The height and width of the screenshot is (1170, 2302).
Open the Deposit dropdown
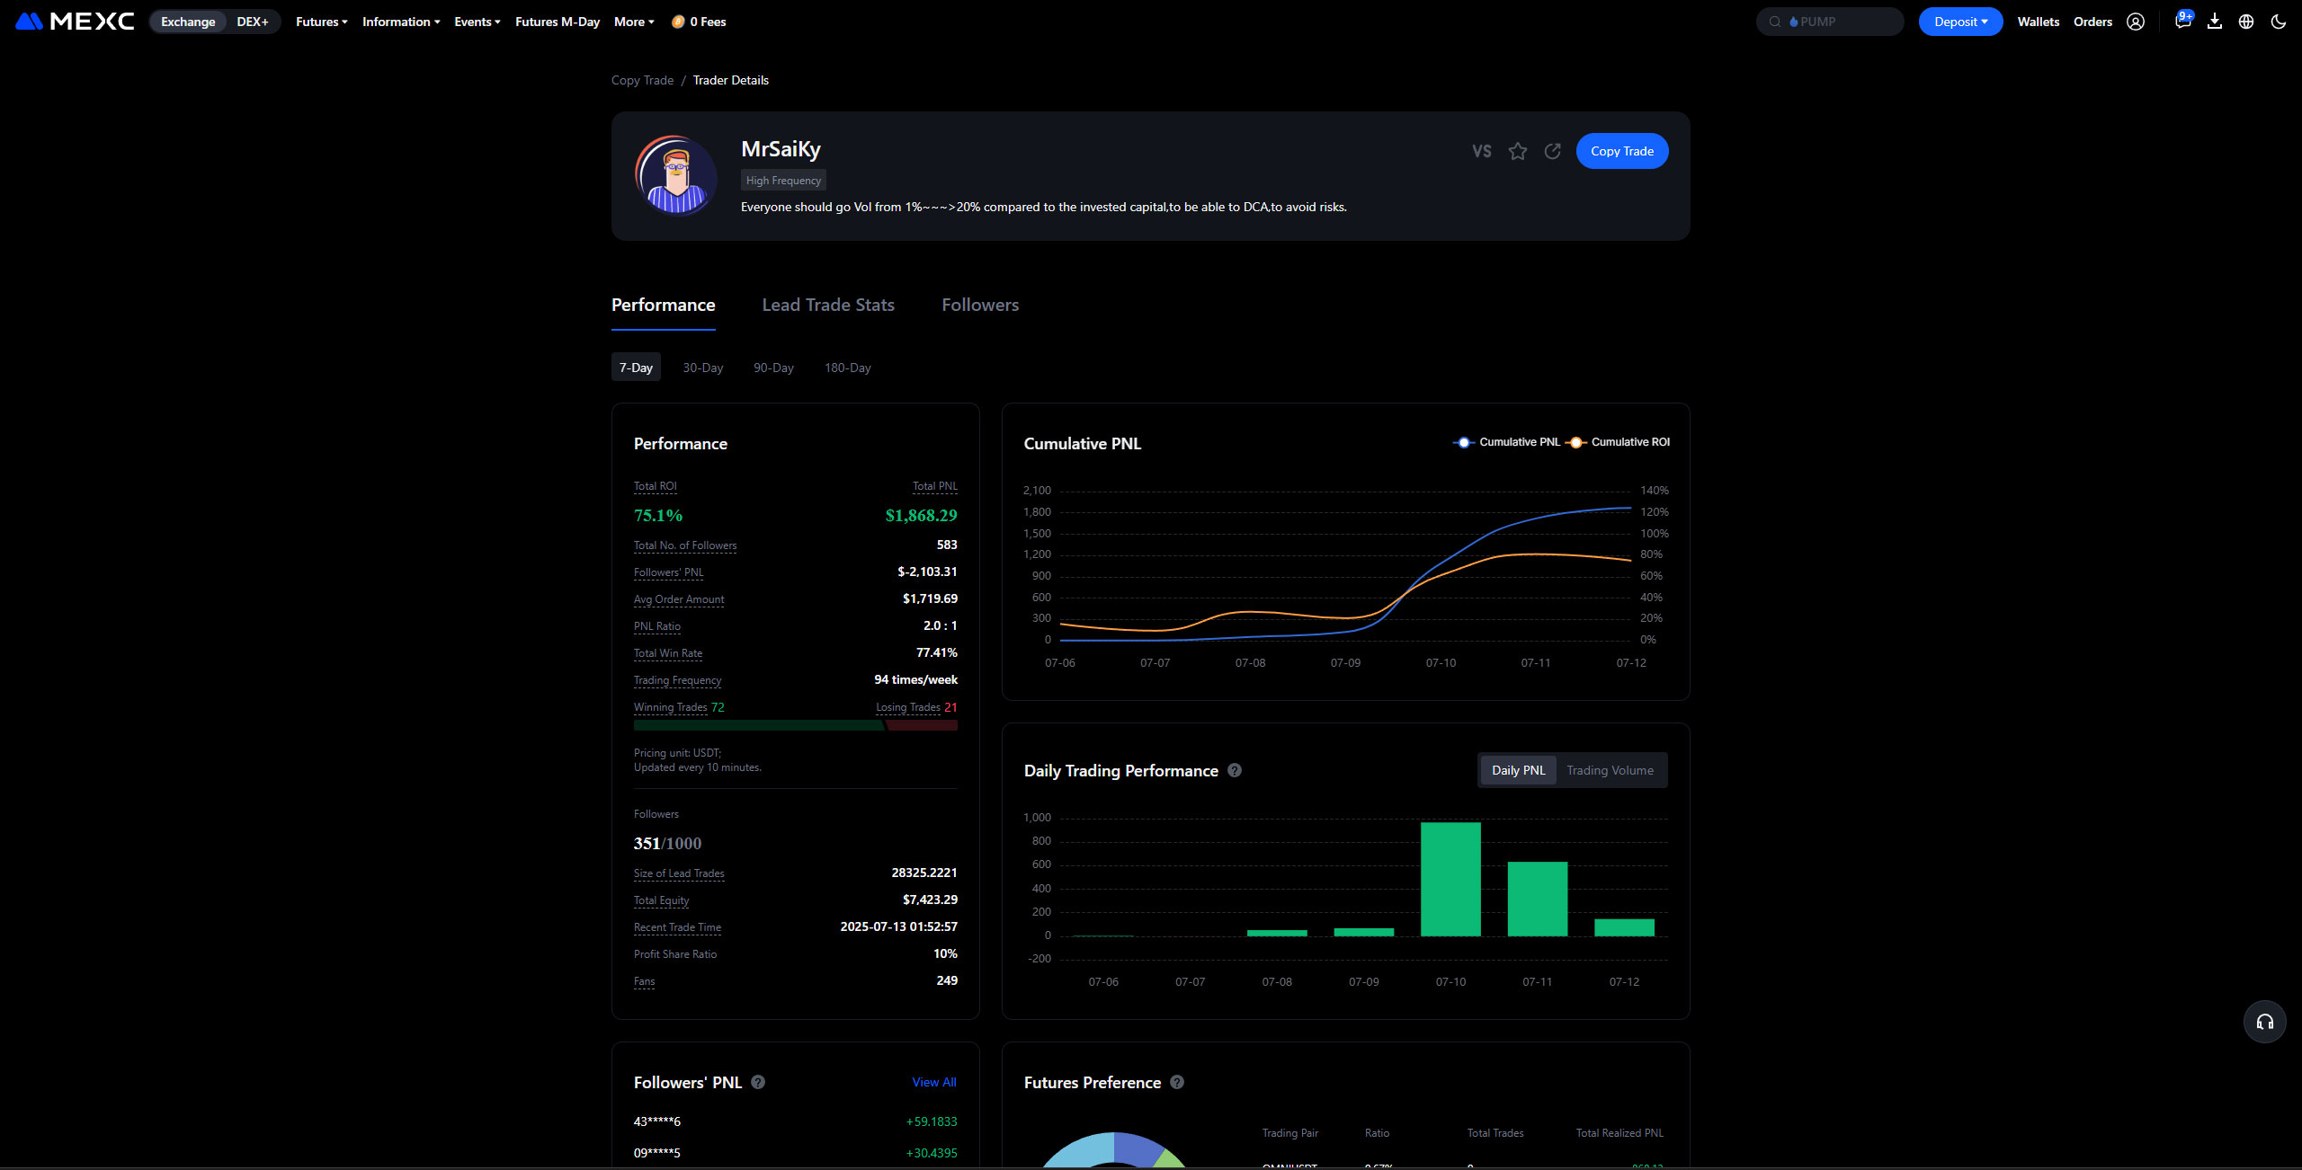[1960, 22]
